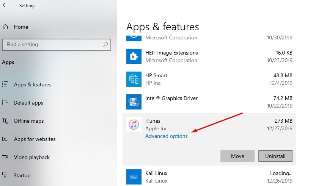Open the Home icon in the sidebar
324x186 pixels.
[5, 27]
